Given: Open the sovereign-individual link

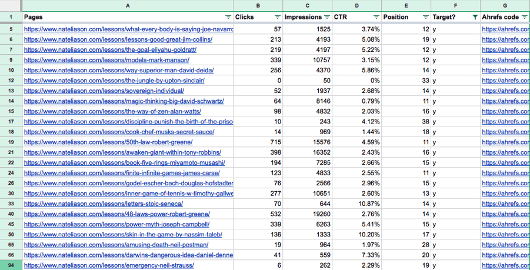Looking at the screenshot, I should tap(104, 91).
